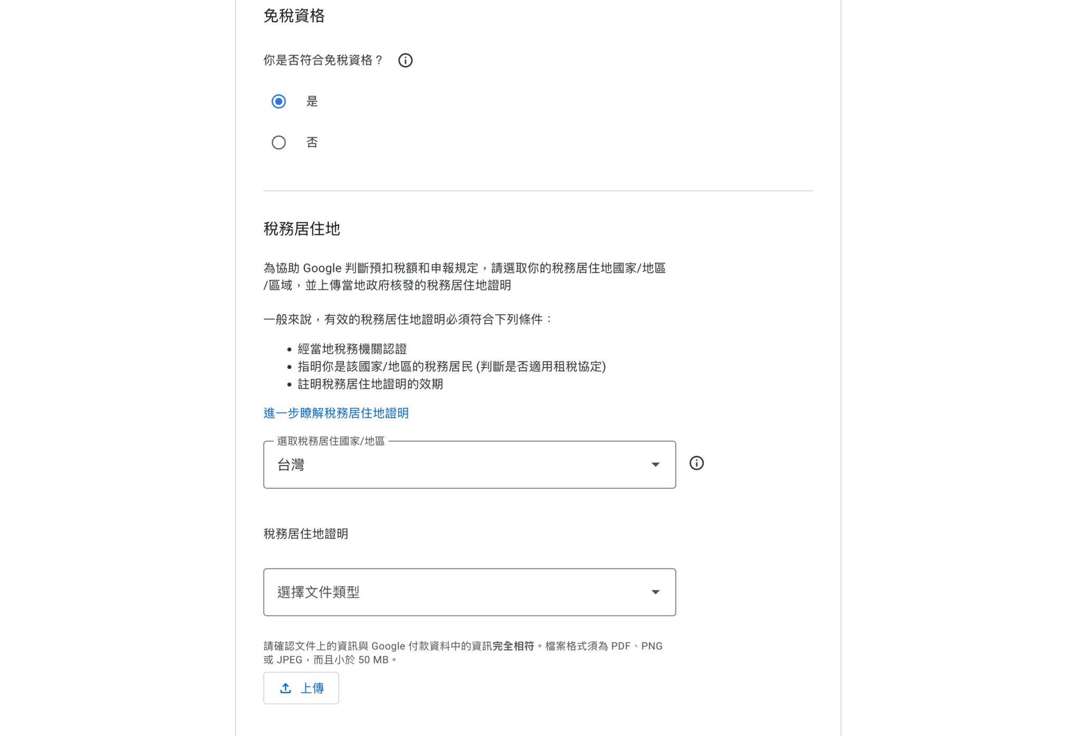
Task: Click the info icon next to country dropdown
Action: (696, 463)
